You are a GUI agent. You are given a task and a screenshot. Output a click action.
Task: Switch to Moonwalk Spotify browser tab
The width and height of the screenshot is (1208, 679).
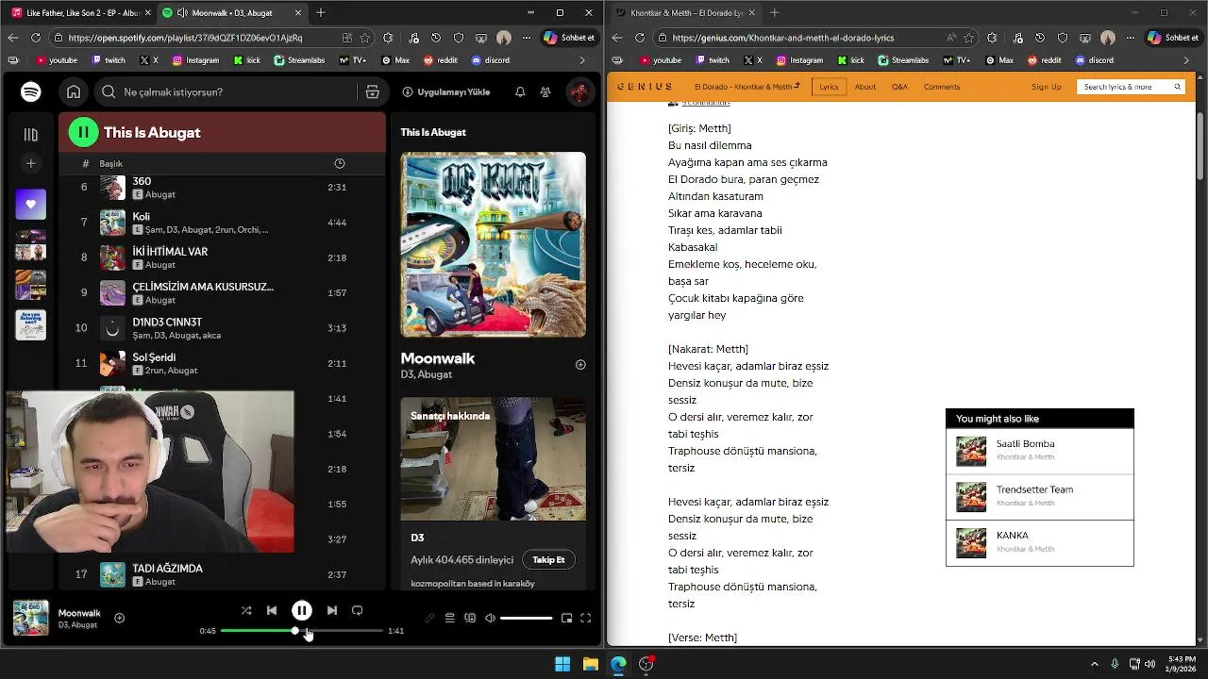point(231,13)
